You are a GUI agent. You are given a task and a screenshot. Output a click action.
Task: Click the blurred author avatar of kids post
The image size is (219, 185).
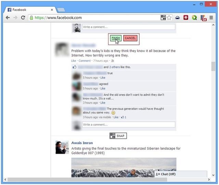(62, 50)
